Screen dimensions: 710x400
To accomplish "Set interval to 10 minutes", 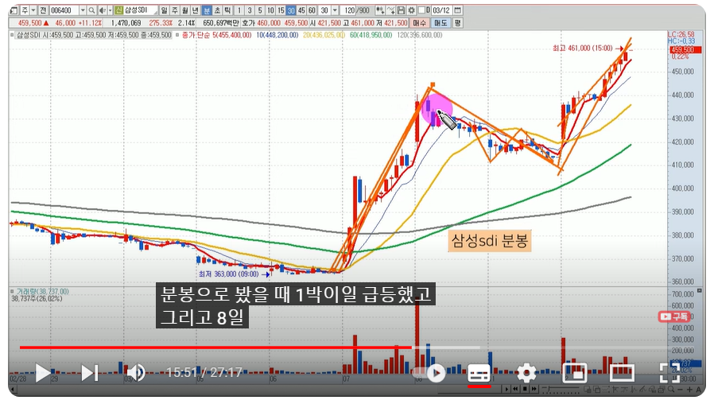I will (x=270, y=10).
